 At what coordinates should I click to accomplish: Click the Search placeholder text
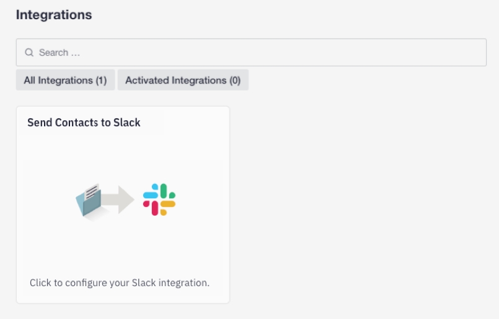click(x=60, y=53)
